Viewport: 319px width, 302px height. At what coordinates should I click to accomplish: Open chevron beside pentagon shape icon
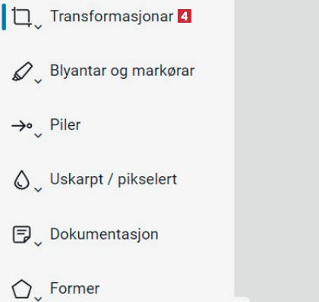click(x=38, y=299)
